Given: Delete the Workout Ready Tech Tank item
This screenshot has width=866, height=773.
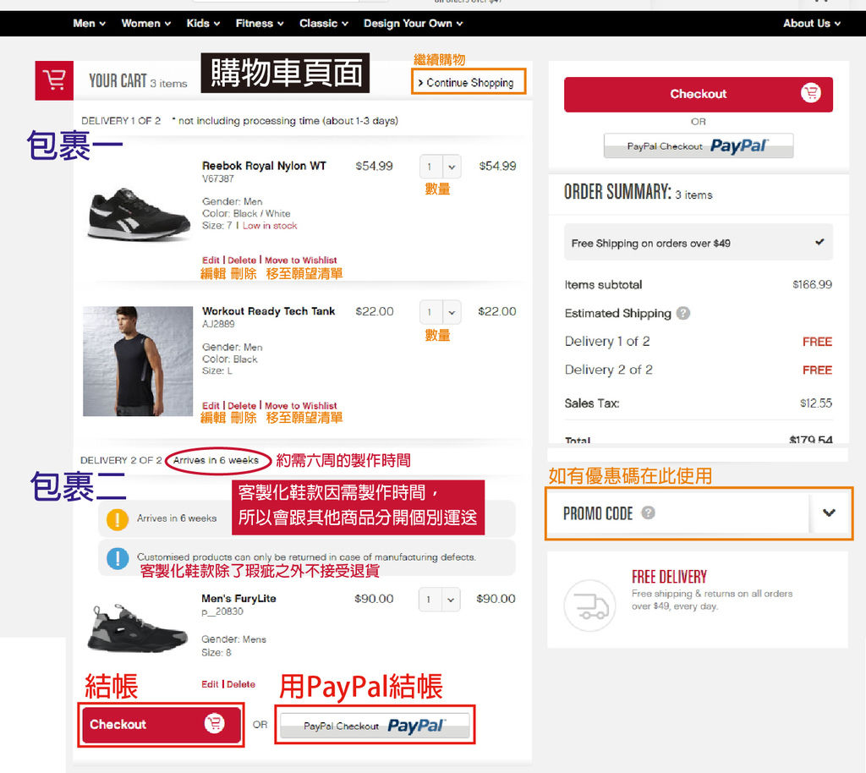Looking at the screenshot, I should pos(242,406).
